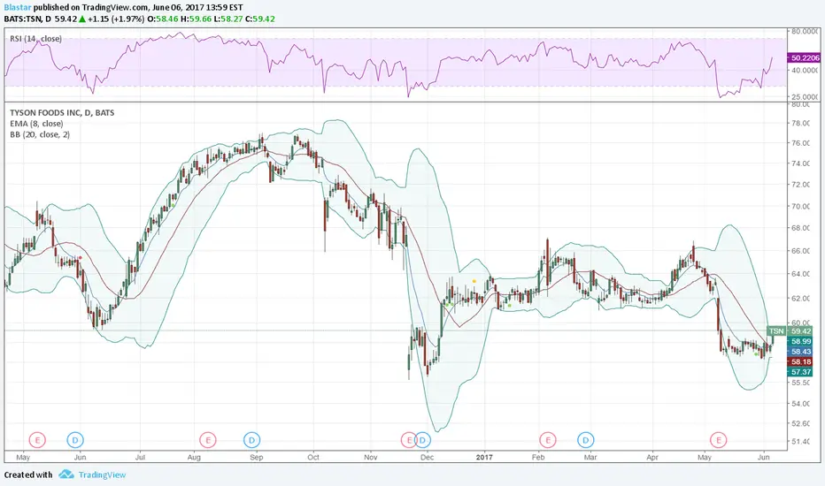Click the dividend D marker near June
The width and height of the screenshot is (825, 486).
[75, 440]
